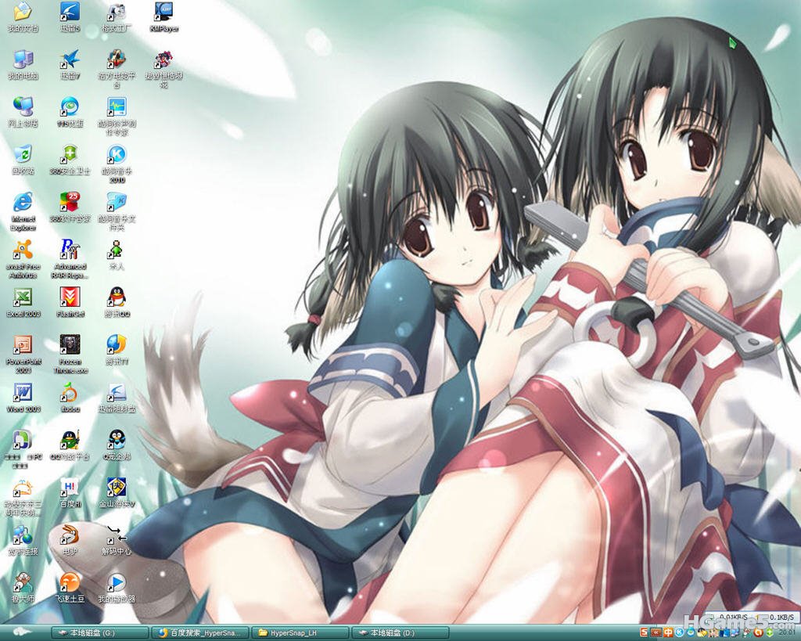Open the 回收站 recycle bin
Screen dimensions: 801x641
tap(23, 155)
